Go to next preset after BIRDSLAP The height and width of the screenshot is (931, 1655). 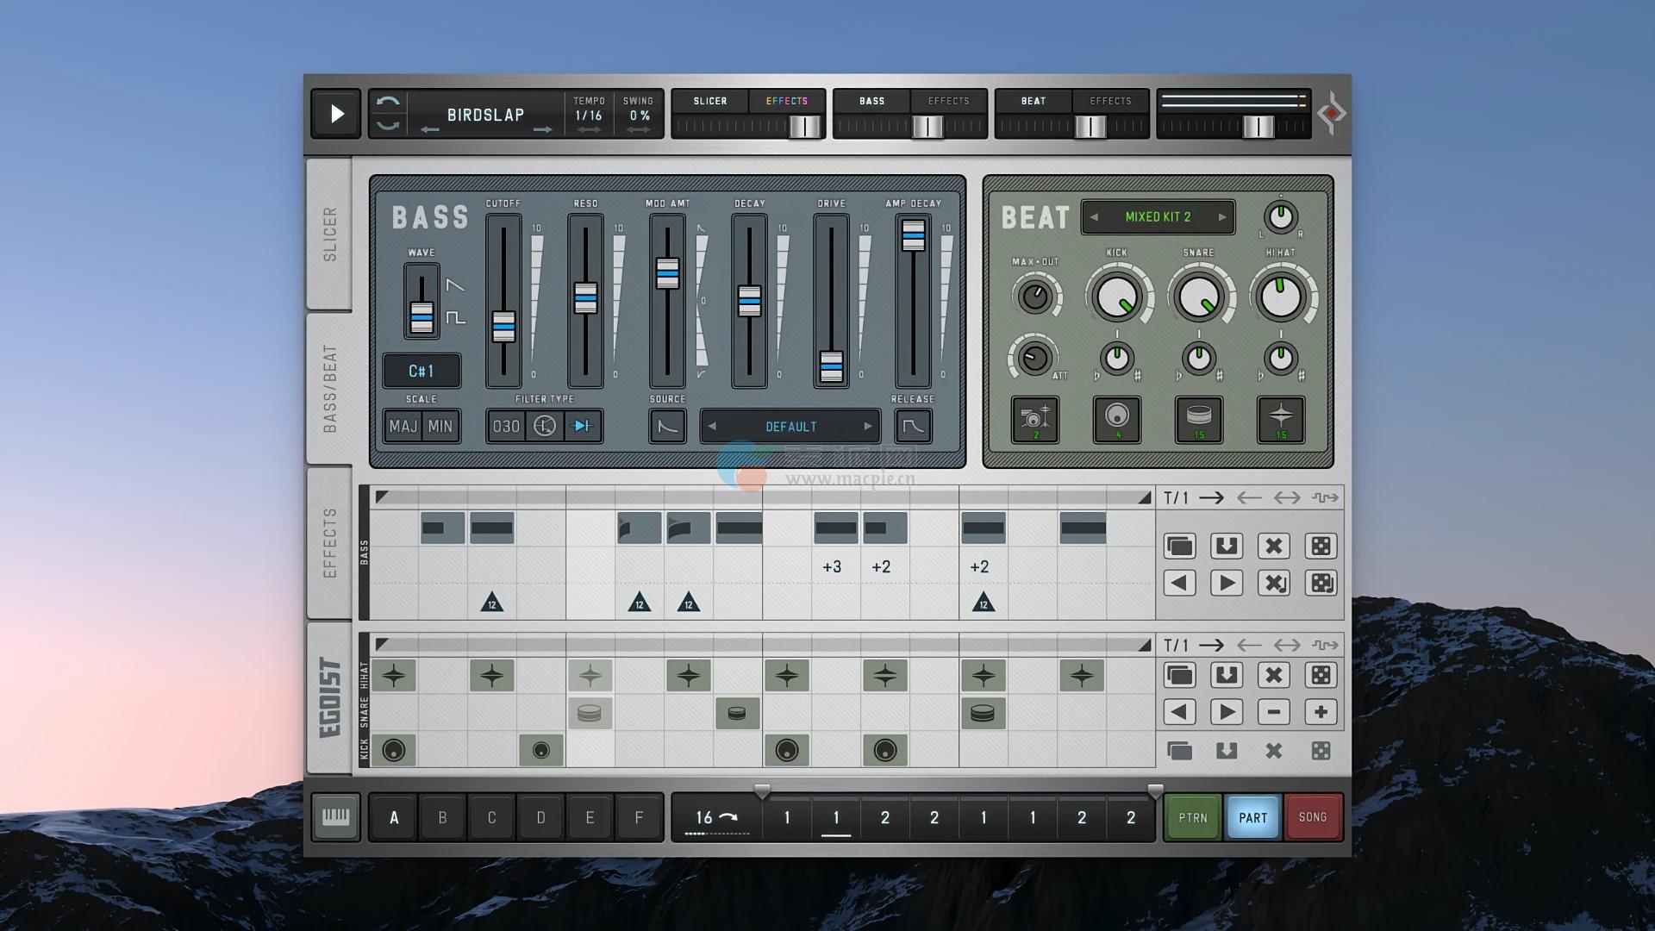click(542, 130)
